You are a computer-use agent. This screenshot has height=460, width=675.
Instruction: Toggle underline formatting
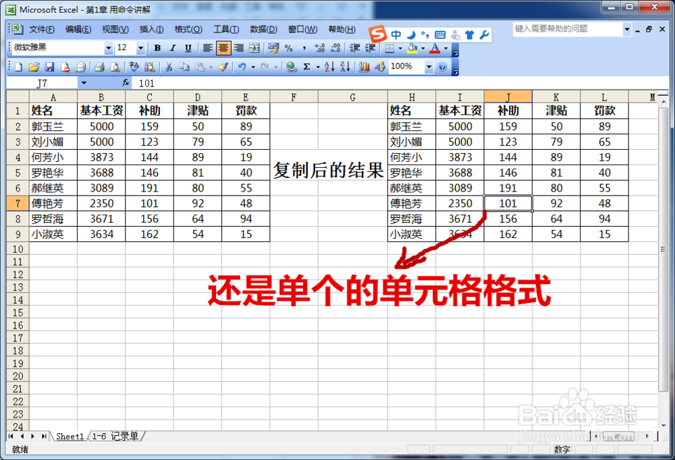click(187, 48)
